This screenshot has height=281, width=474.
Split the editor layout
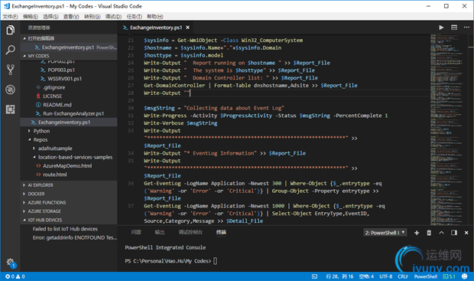click(454, 28)
